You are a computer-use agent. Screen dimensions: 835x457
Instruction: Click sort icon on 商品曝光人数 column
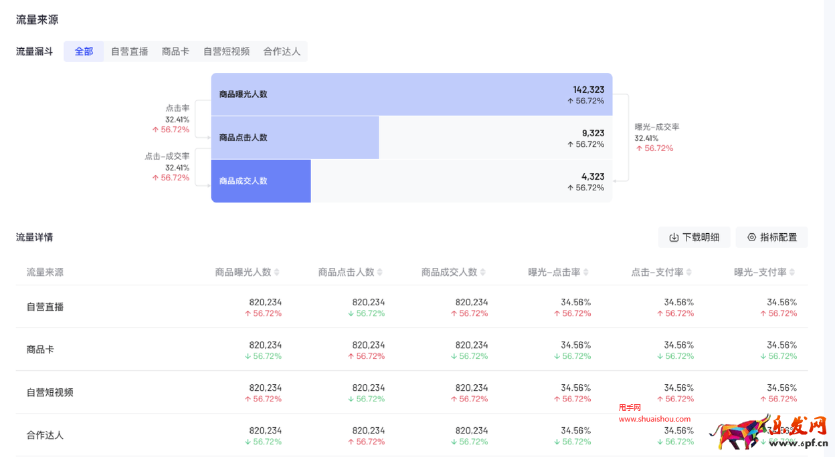pyautogui.click(x=277, y=272)
